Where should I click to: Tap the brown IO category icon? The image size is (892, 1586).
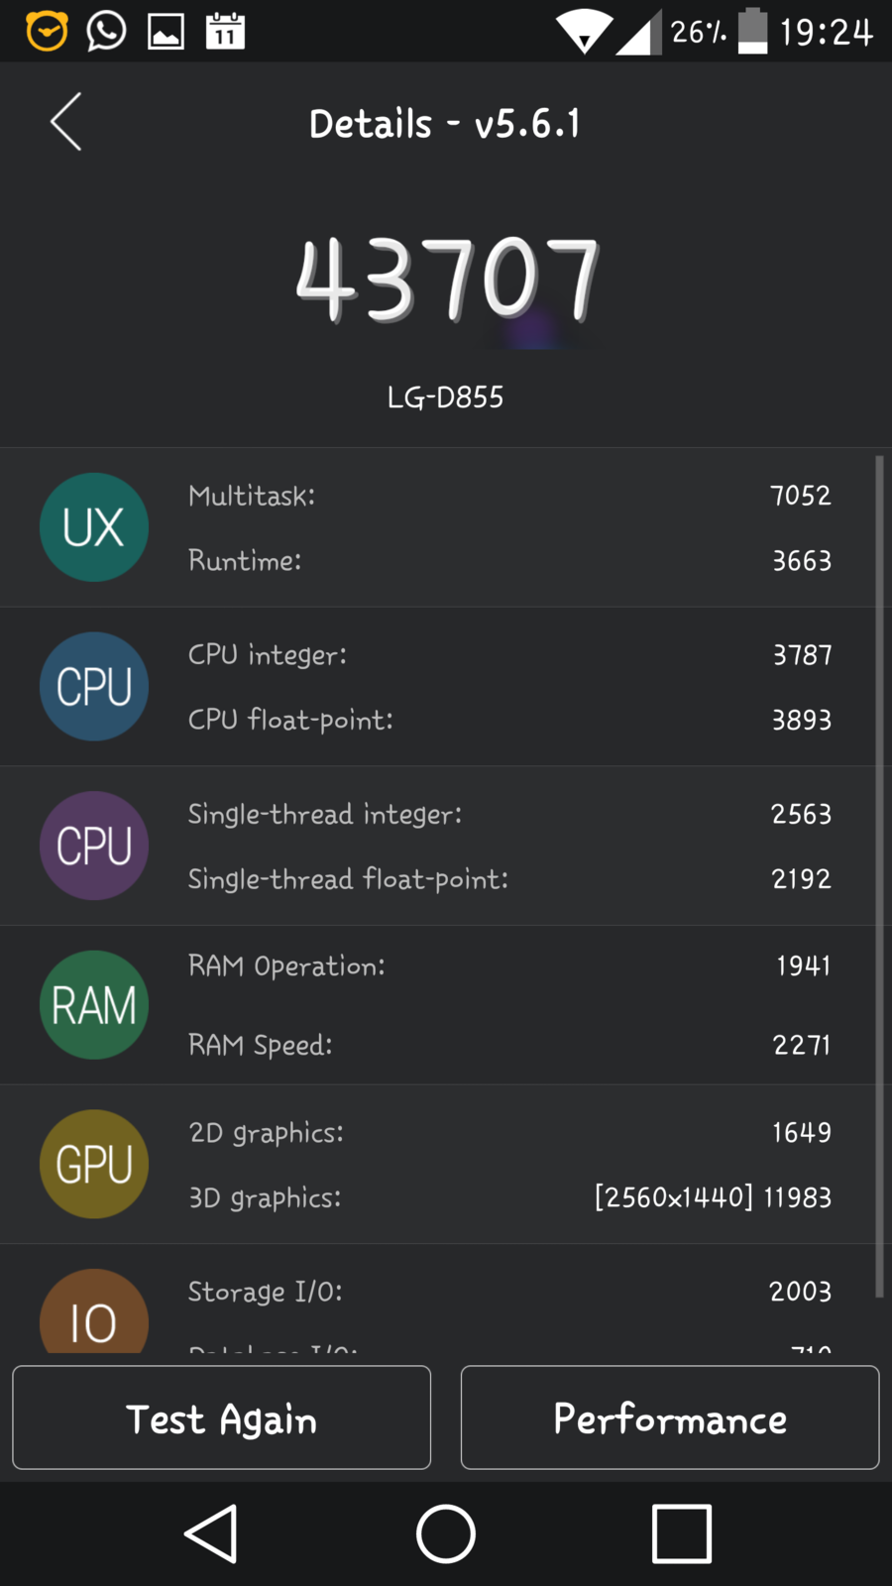tap(94, 1313)
